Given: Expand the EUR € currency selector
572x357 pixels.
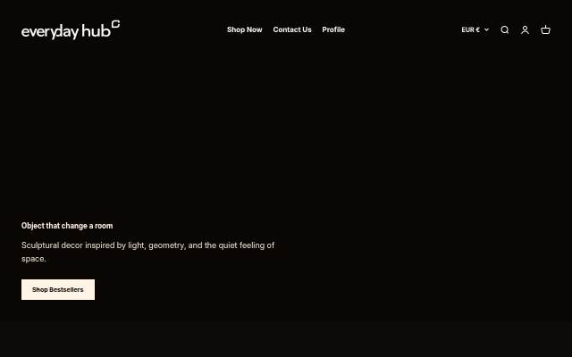Looking at the screenshot, I should pos(475,29).
